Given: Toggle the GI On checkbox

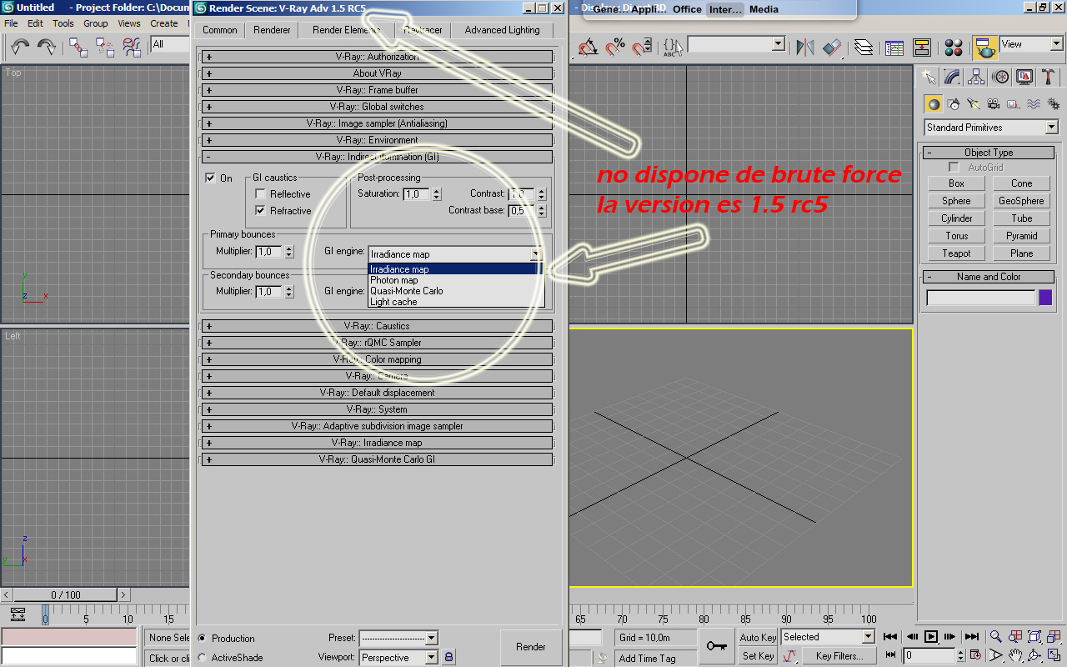Looking at the screenshot, I should 210,178.
